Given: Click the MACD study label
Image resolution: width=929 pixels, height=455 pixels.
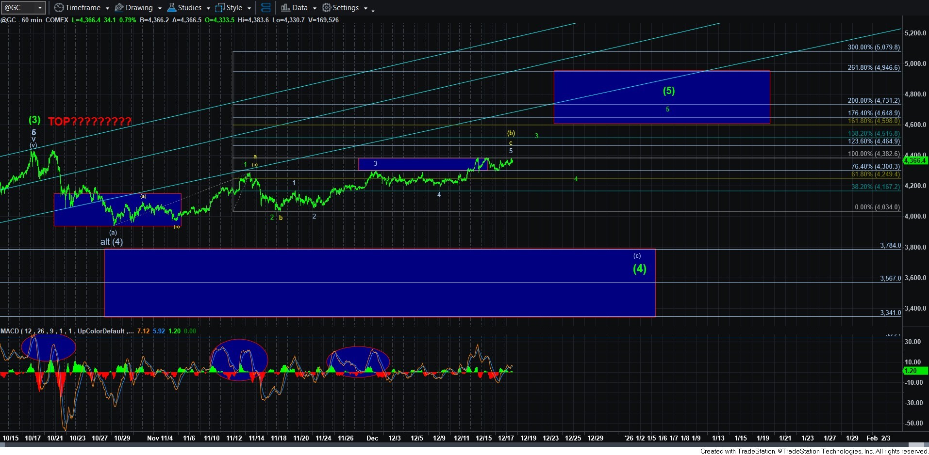Looking at the screenshot, I should pos(10,331).
